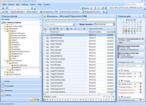Click the blue Help icon beside the address book search
146x106 pixels.
click(32, 8)
